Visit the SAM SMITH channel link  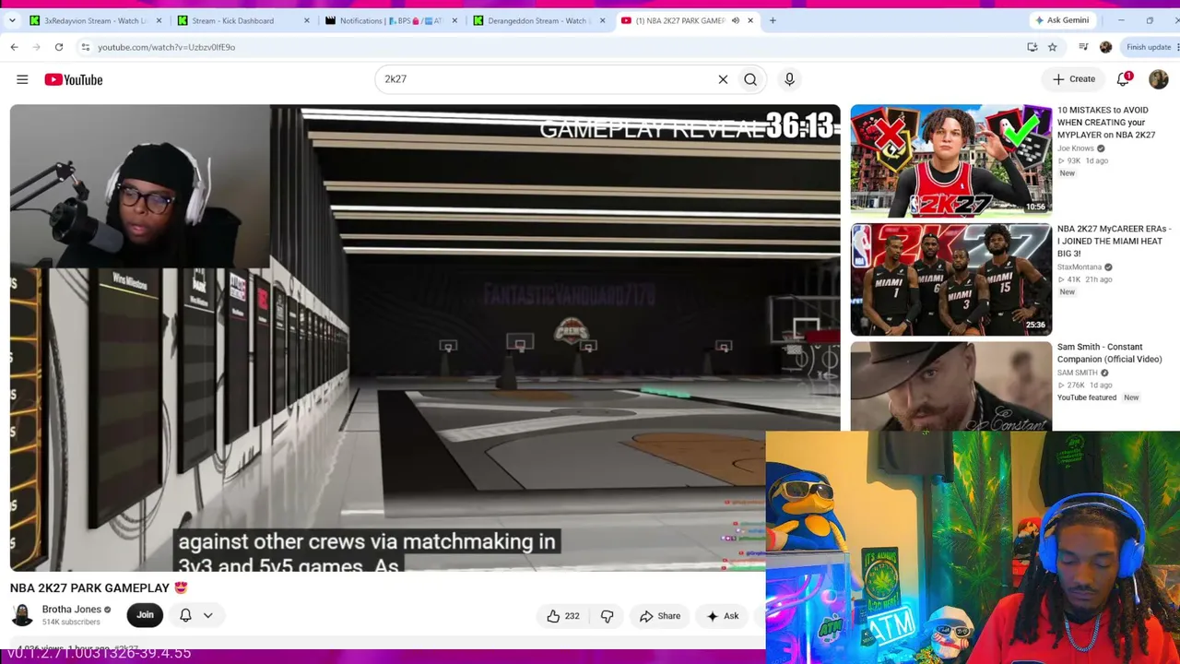tap(1078, 373)
